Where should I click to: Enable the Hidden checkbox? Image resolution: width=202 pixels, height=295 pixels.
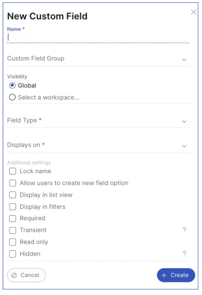point(13,254)
